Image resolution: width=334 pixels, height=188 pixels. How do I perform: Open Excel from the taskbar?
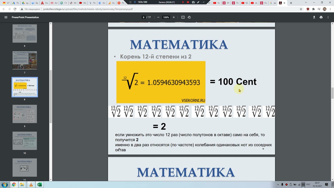pos(39,185)
